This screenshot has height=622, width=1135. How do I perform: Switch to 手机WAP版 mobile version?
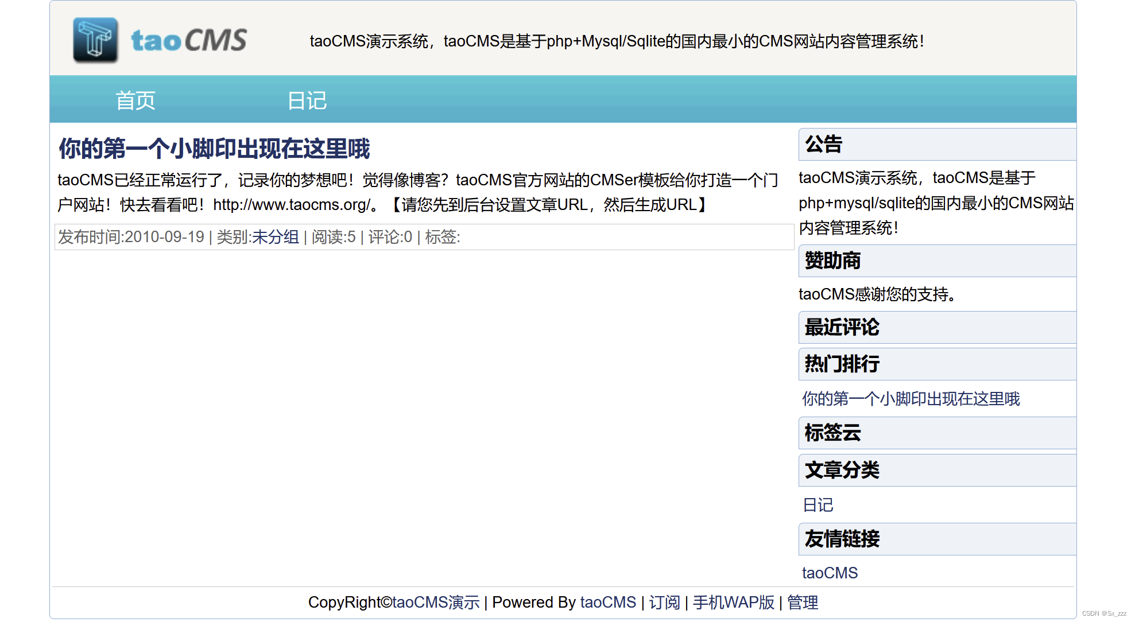pos(733,602)
